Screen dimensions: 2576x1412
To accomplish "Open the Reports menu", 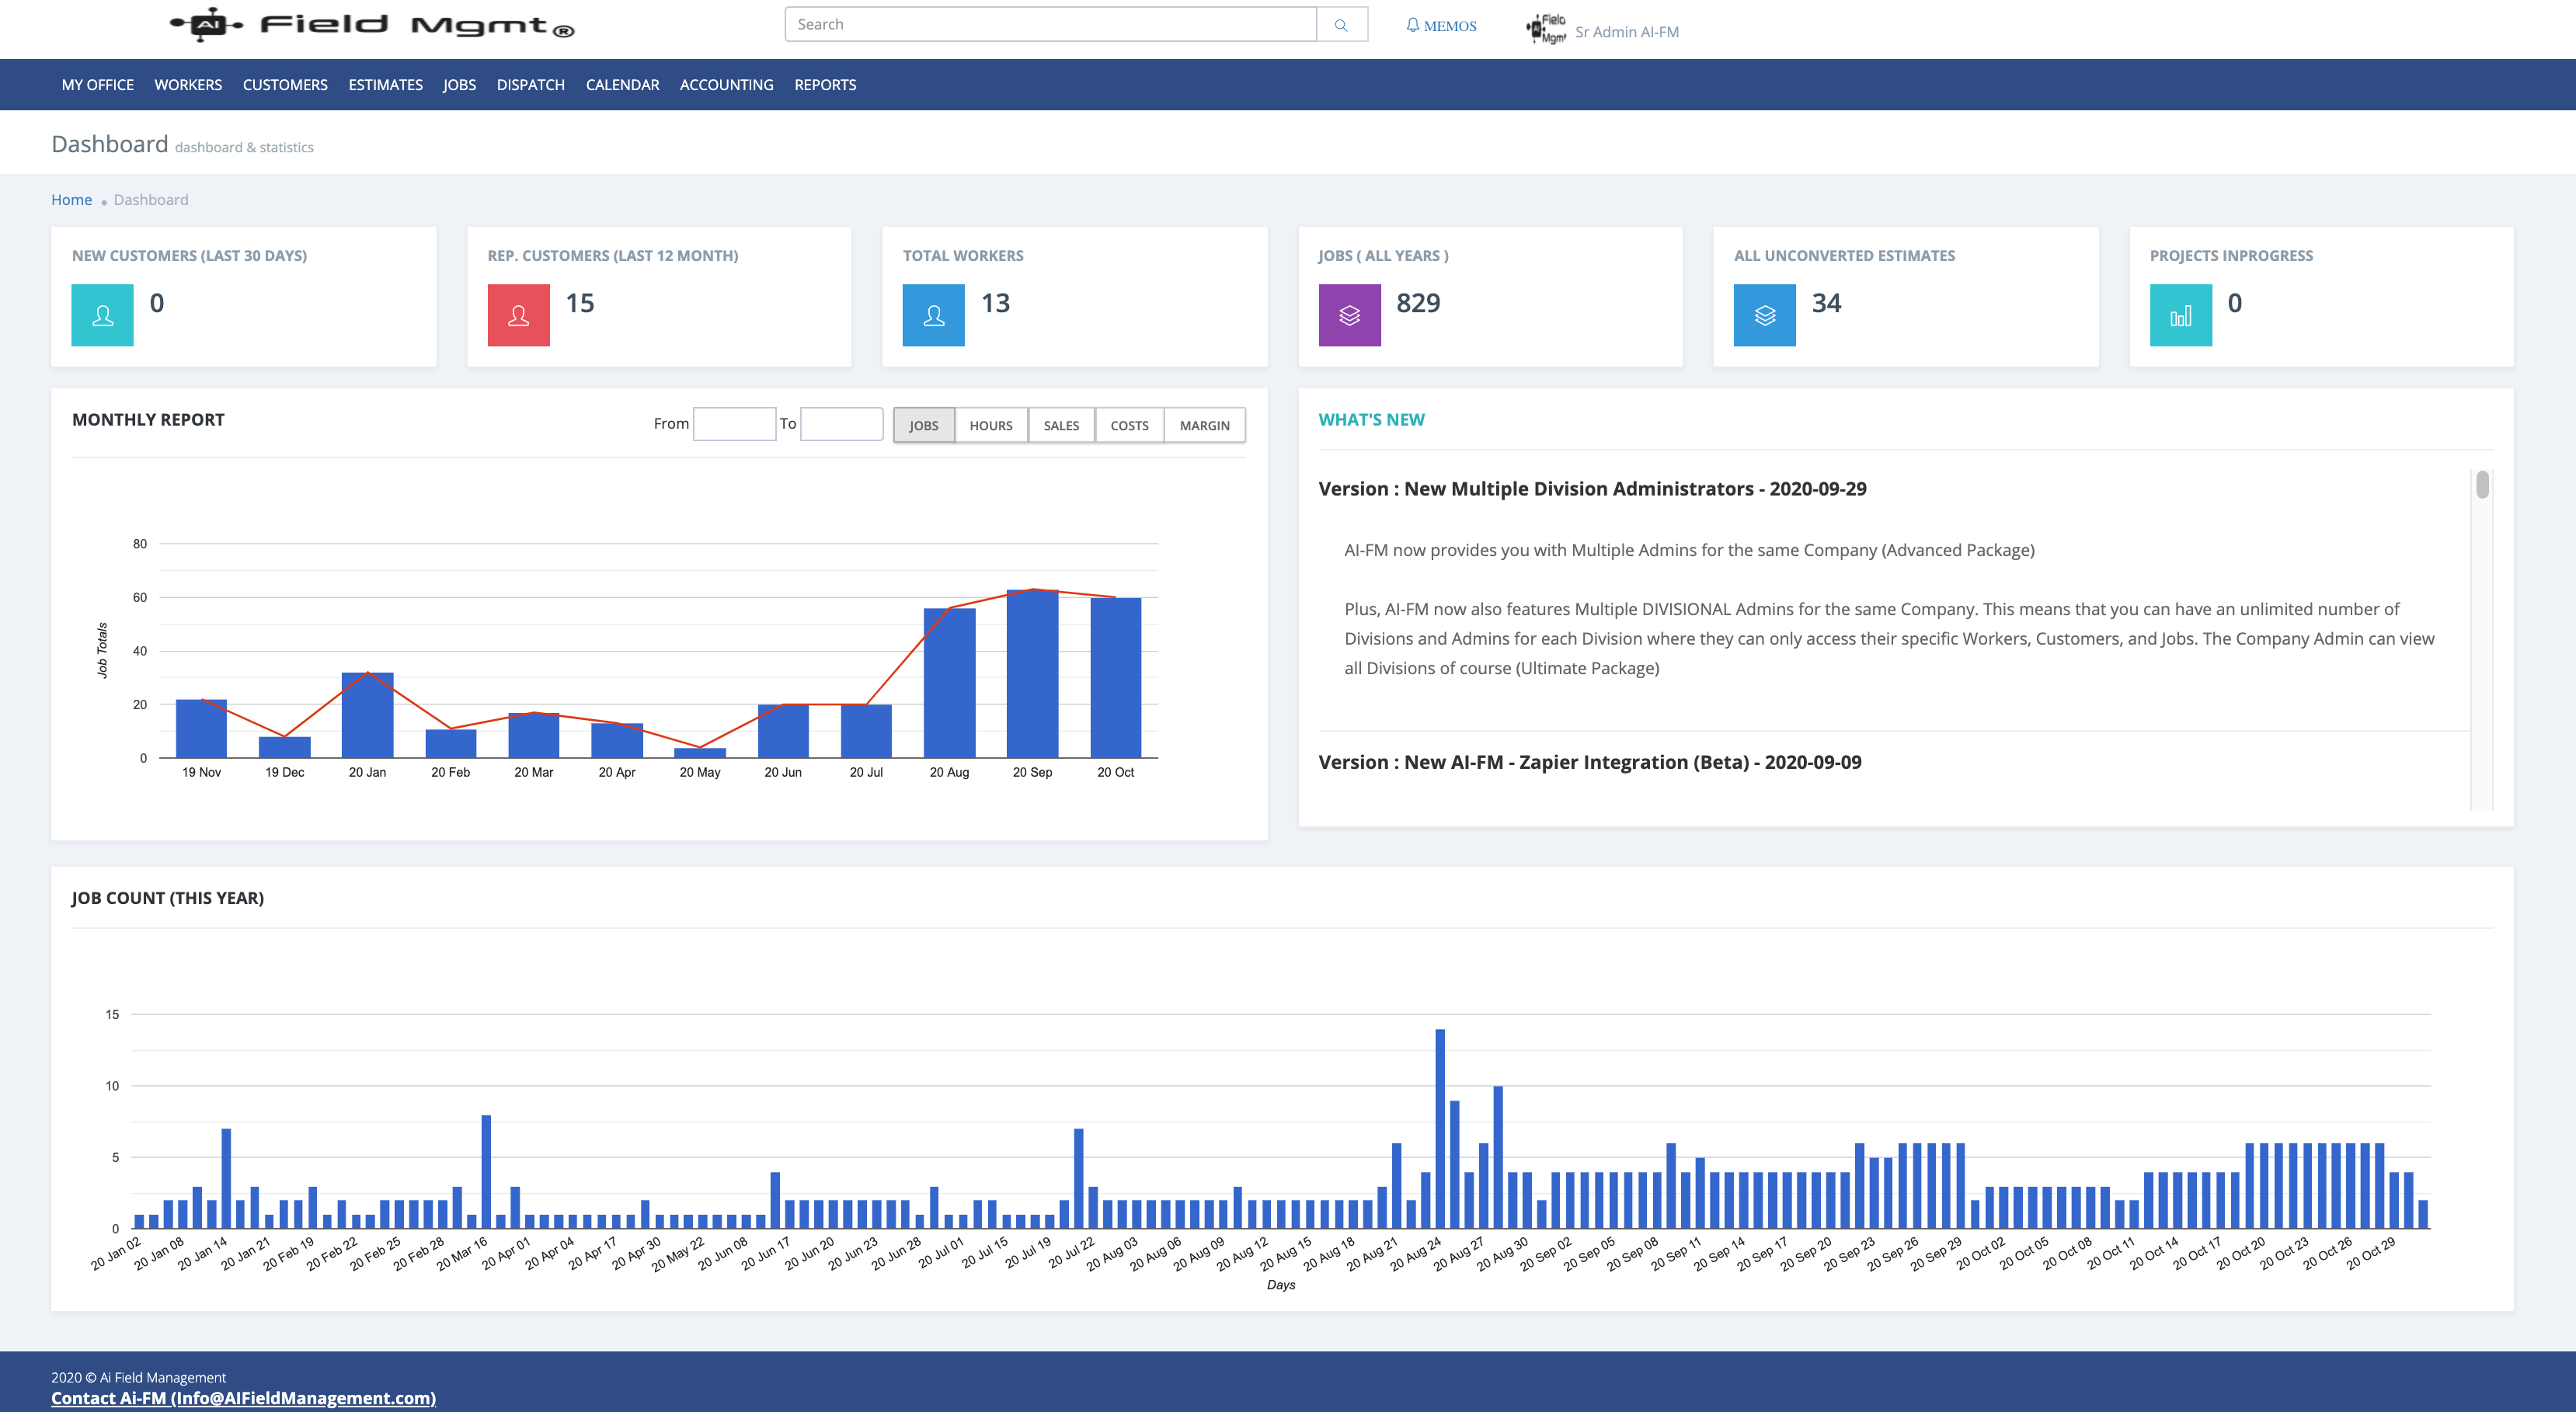I will point(825,85).
